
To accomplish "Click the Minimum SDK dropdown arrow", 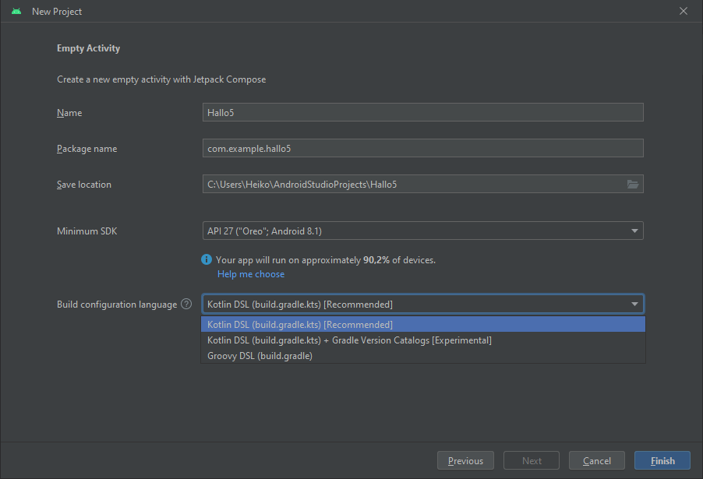I will tap(634, 231).
